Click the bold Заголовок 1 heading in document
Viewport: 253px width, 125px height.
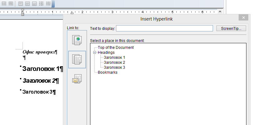41,69
